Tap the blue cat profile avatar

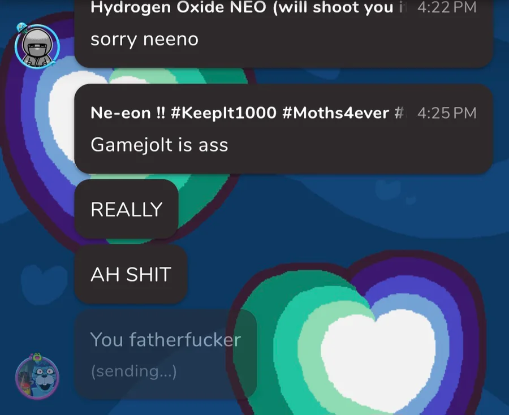(x=37, y=378)
